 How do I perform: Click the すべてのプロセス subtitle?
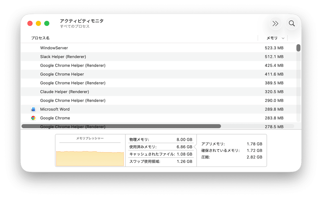pos(75,26)
